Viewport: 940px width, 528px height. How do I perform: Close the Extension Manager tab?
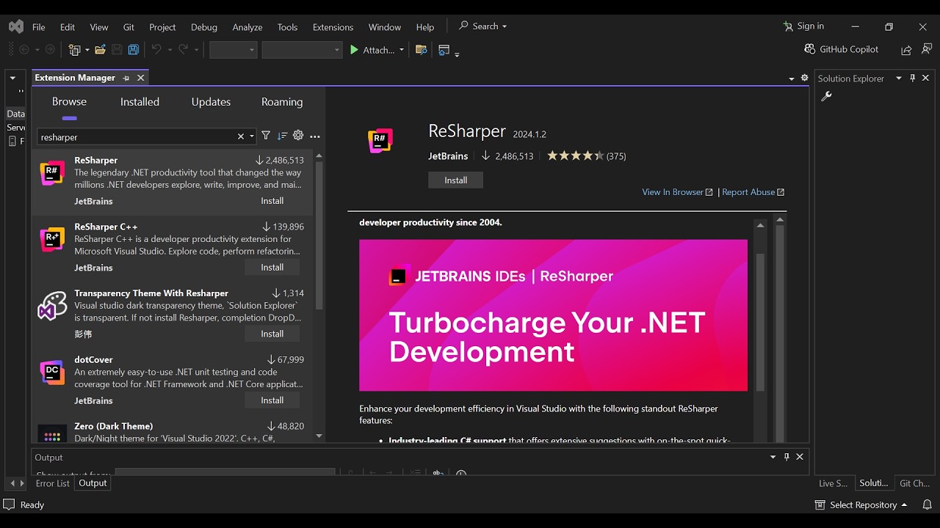coord(141,78)
